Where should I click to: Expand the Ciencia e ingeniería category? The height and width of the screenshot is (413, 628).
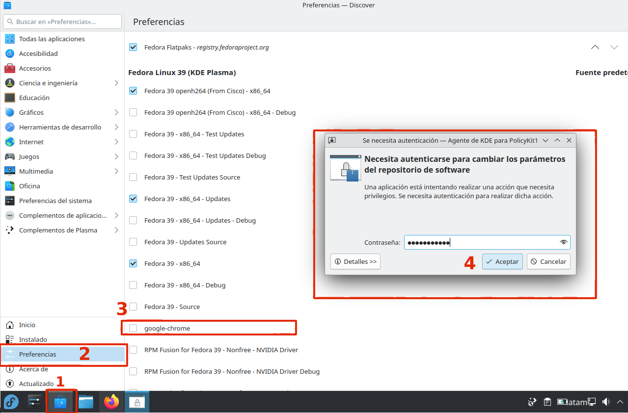(x=116, y=83)
